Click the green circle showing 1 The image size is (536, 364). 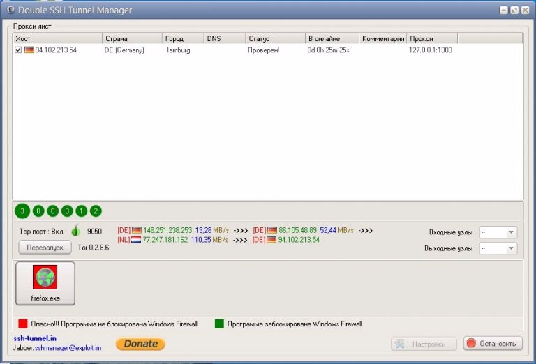point(82,211)
